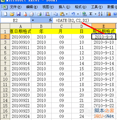
Task: Apply AutoSum with the sigma icon
Action: pos(91,14)
